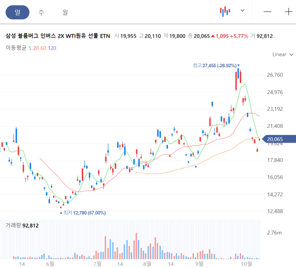
Task: Open the chart type selector icon
Action: pyautogui.click(x=225, y=11)
